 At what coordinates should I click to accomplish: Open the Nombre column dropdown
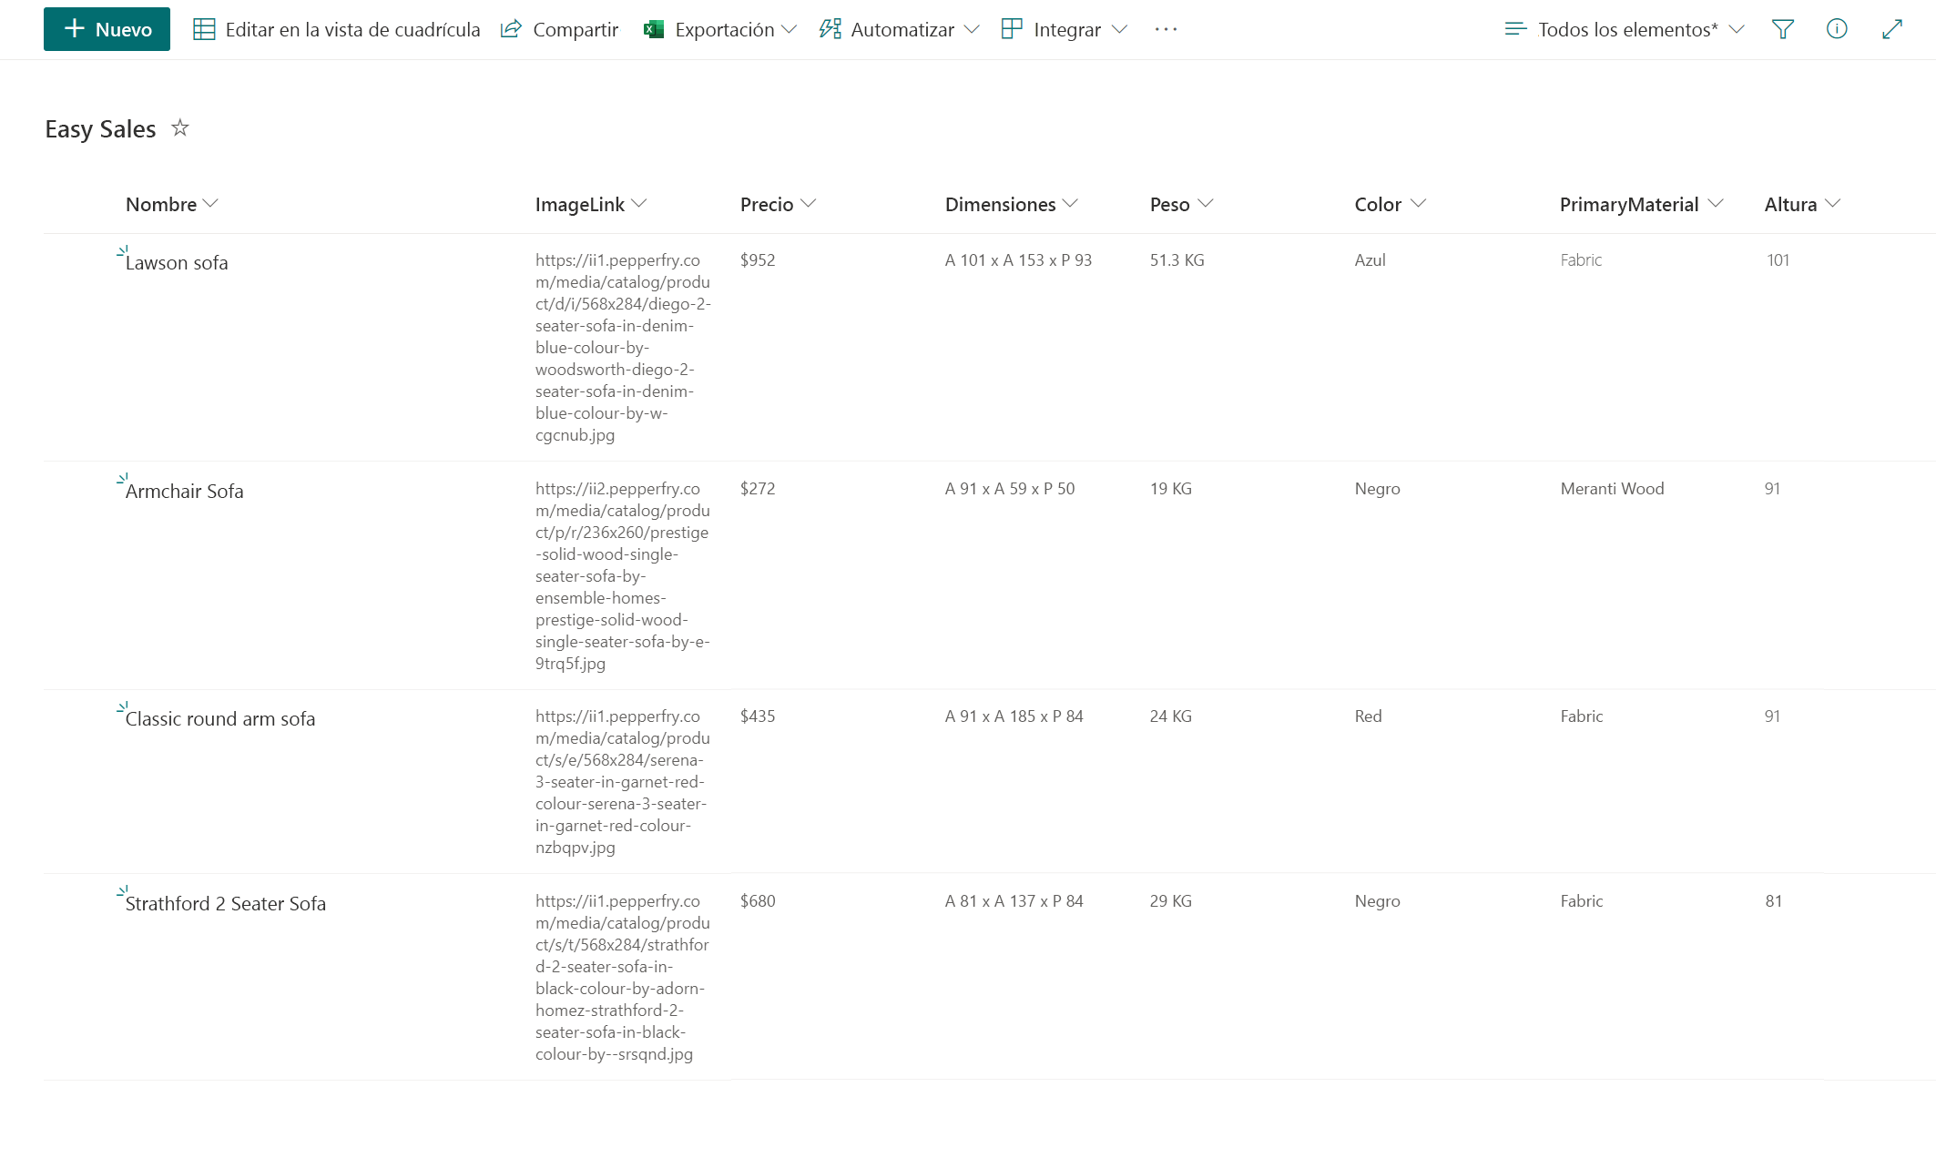(213, 204)
